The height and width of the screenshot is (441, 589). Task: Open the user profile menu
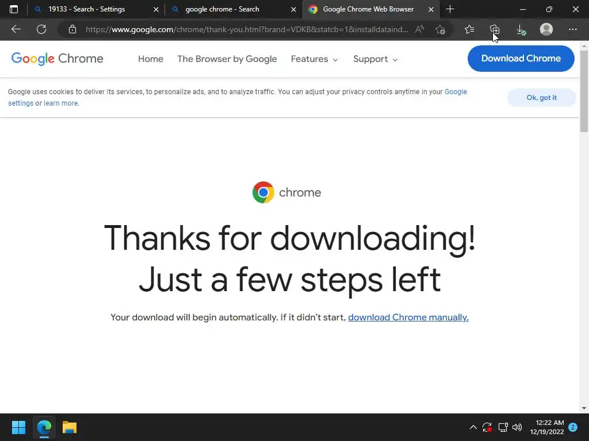(x=546, y=29)
